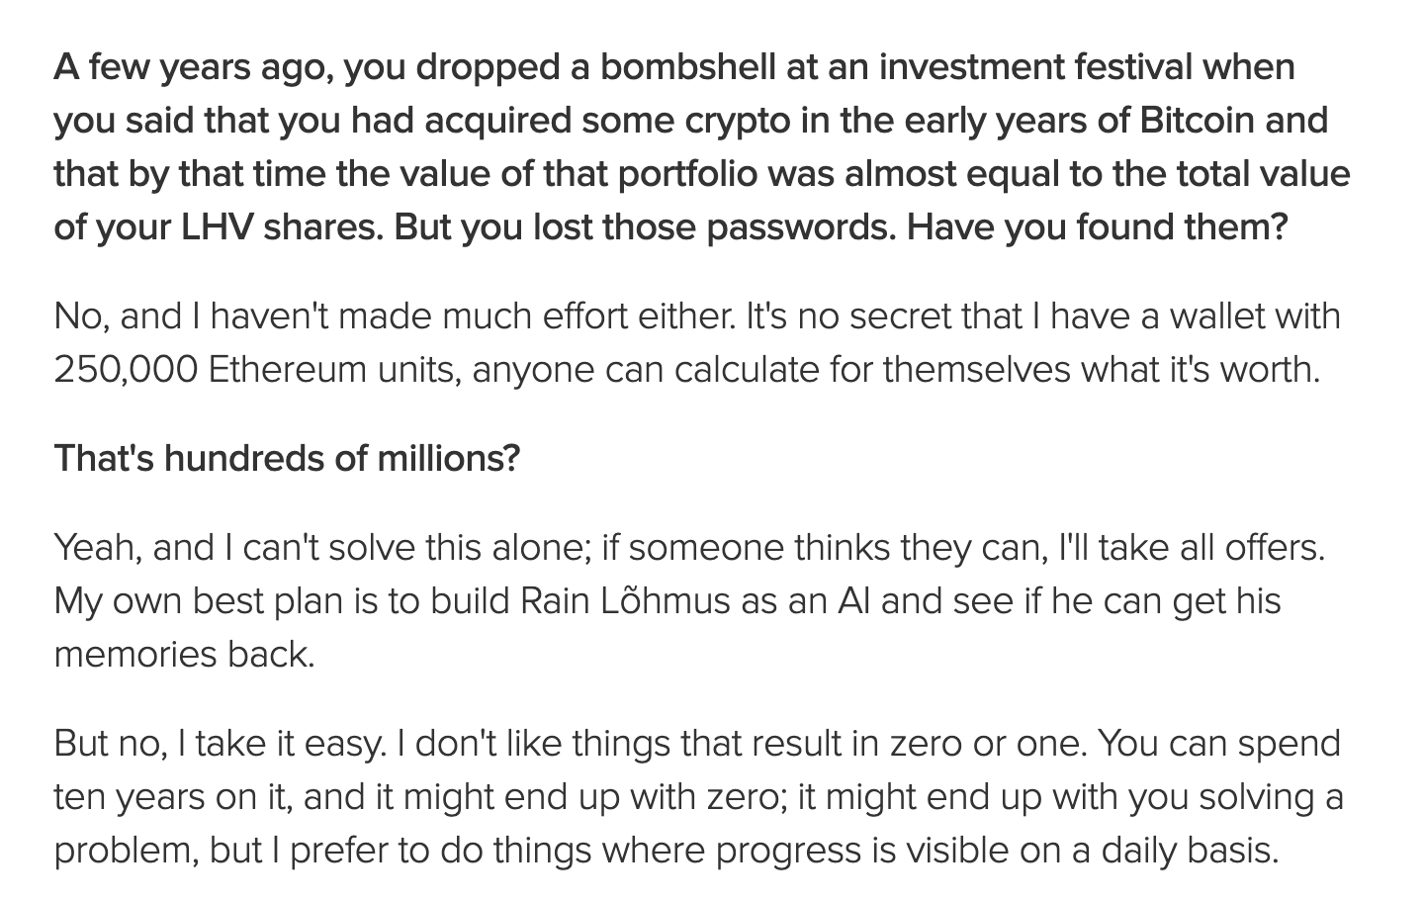Click the phrase "zero or one"
The width and height of the screenshot is (1424, 902).
click(987, 744)
